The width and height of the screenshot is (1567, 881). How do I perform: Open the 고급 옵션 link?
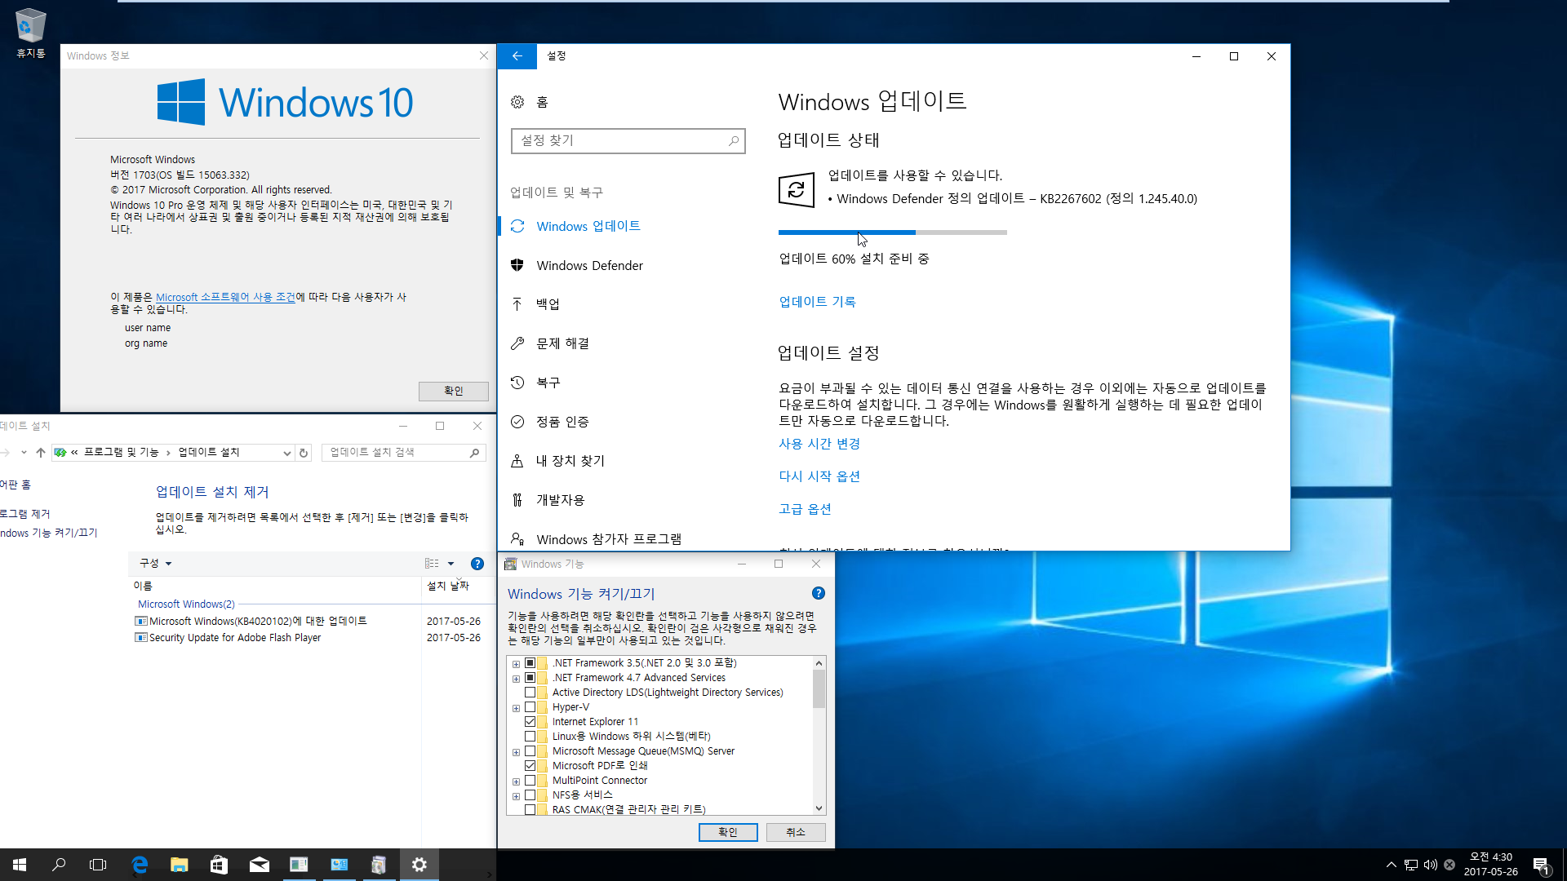point(805,509)
